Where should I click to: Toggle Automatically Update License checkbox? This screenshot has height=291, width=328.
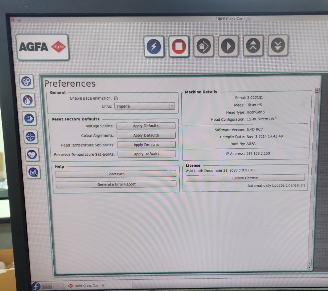click(x=303, y=186)
